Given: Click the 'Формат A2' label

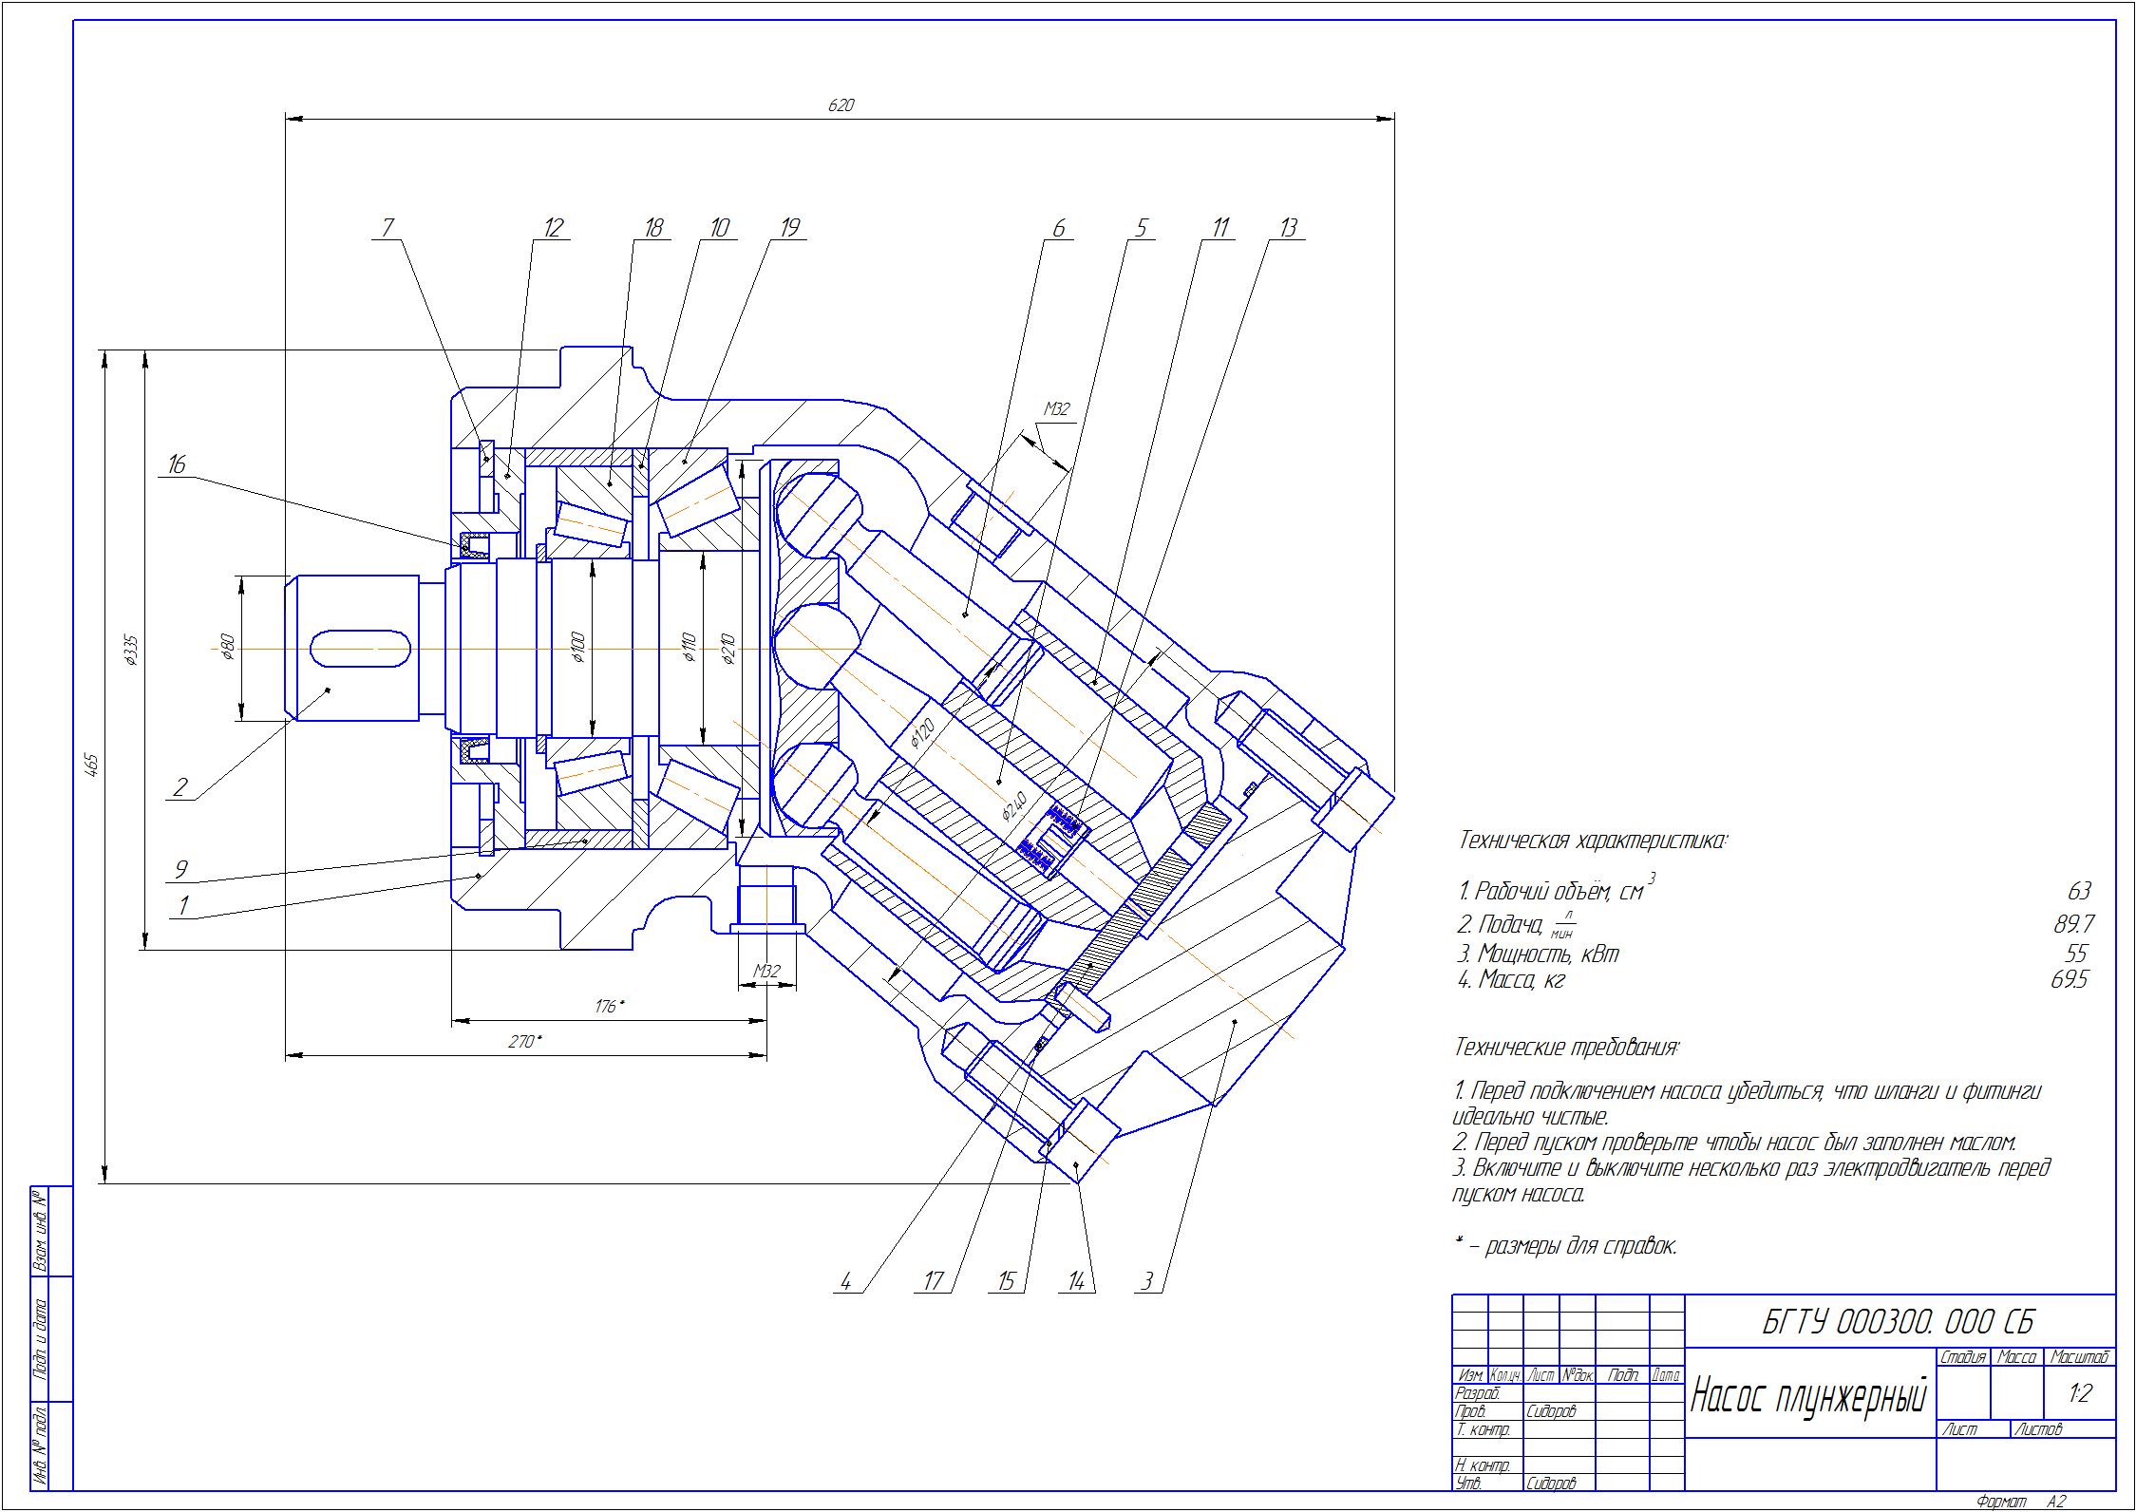Looking at the screenshot, I should pos(2021,1502).
